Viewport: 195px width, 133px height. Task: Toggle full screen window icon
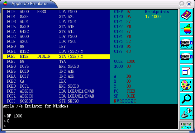tap(186, 71)
